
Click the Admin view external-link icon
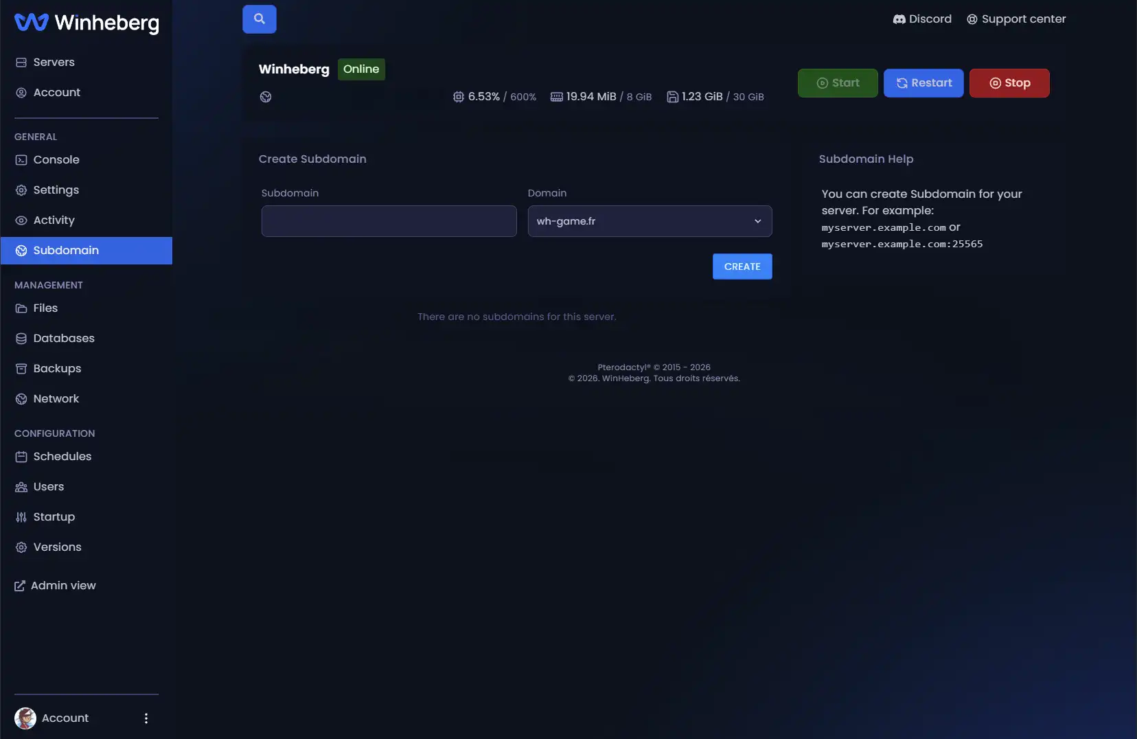tap(20, 586)
